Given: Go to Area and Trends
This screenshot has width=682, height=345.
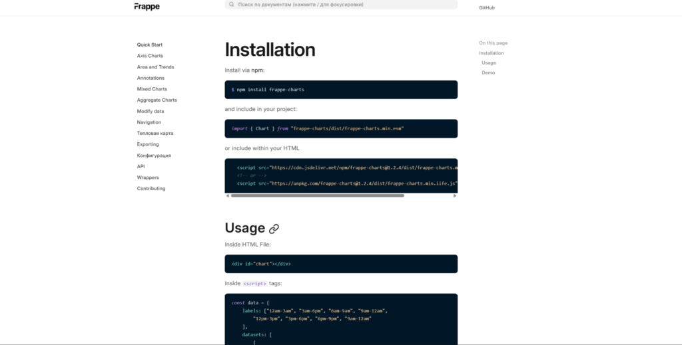Looking at the screenshot, I should point(155,67).
